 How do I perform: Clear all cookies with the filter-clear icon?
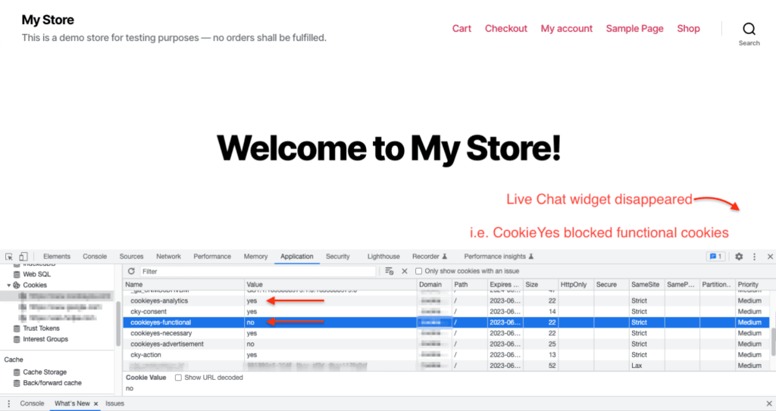pos(390,271)
